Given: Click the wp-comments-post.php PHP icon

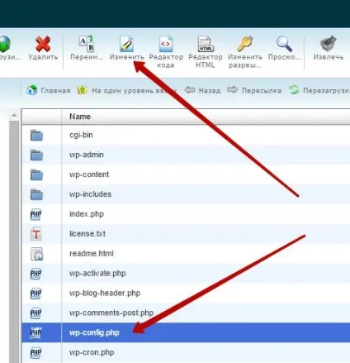Looking at the screenshot, I should click(35, 313).
